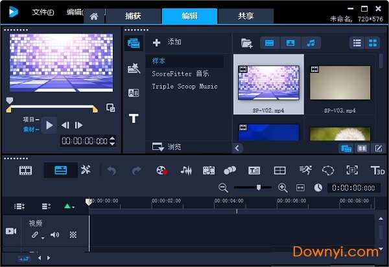Open the Title library T icon
Image resolution: width=389 pixels, height=267 pixels.
134,118
